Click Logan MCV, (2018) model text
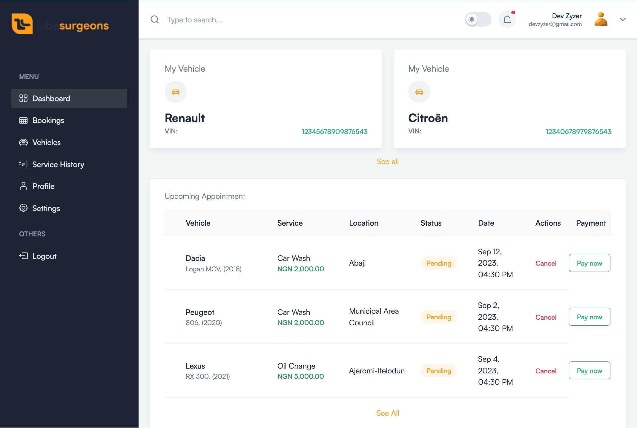This screenshot has width=637, height=428. point(214,269)
